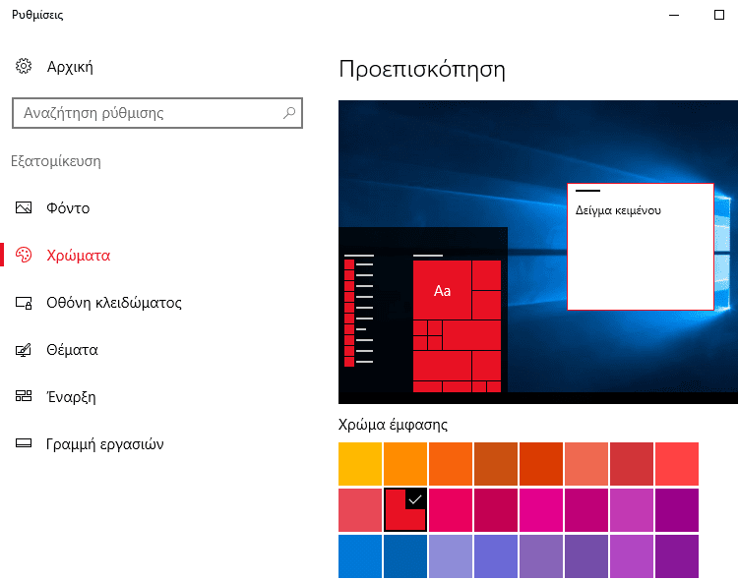Select the Χρώματα label in the sidebar
Screen dimensions: 738x580
(78, 256)
